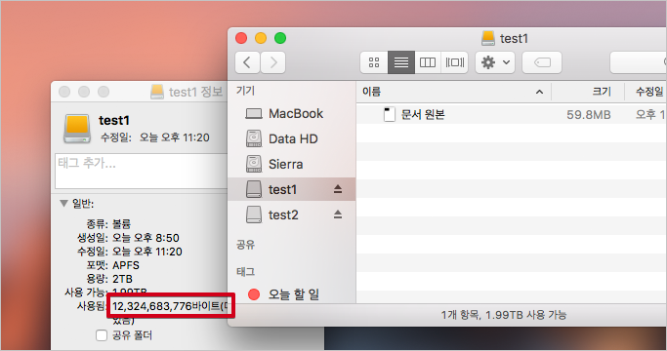This screenshot has height=351, width=667.
Task: Sort files by the 이름 column
Action: click(454, 92)
